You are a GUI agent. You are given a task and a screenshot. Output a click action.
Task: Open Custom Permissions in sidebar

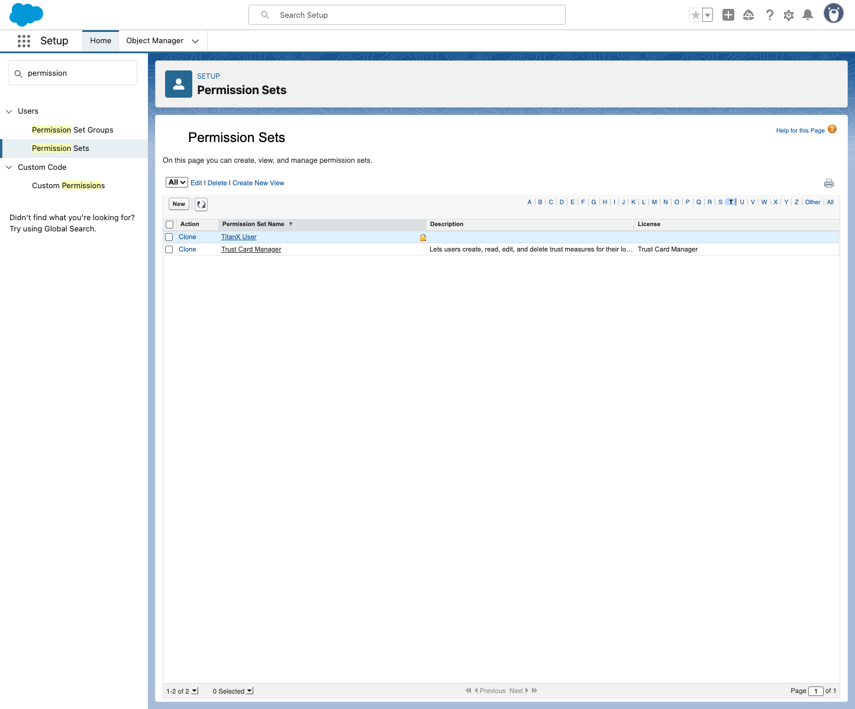(69, 186)
